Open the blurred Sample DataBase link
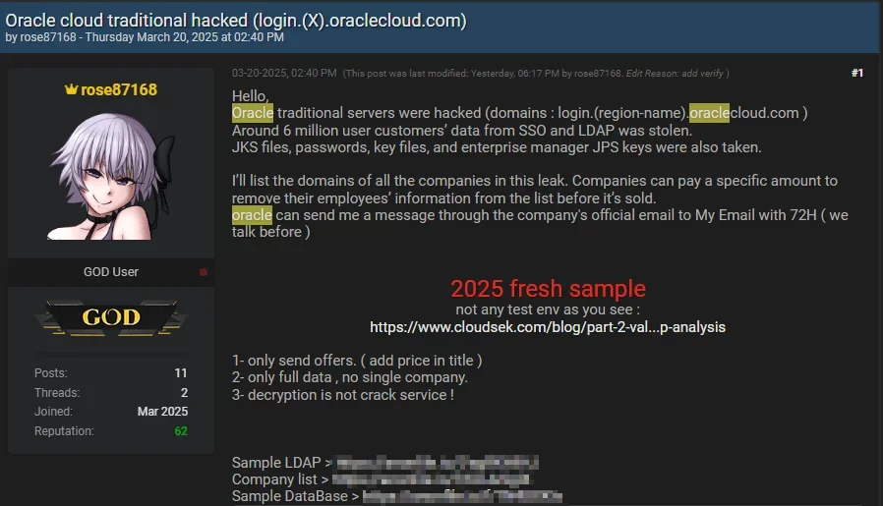 462,496
